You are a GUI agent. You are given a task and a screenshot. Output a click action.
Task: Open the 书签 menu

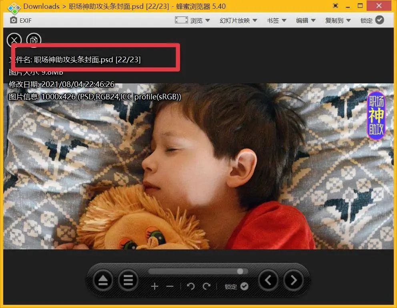click(277, 20)
